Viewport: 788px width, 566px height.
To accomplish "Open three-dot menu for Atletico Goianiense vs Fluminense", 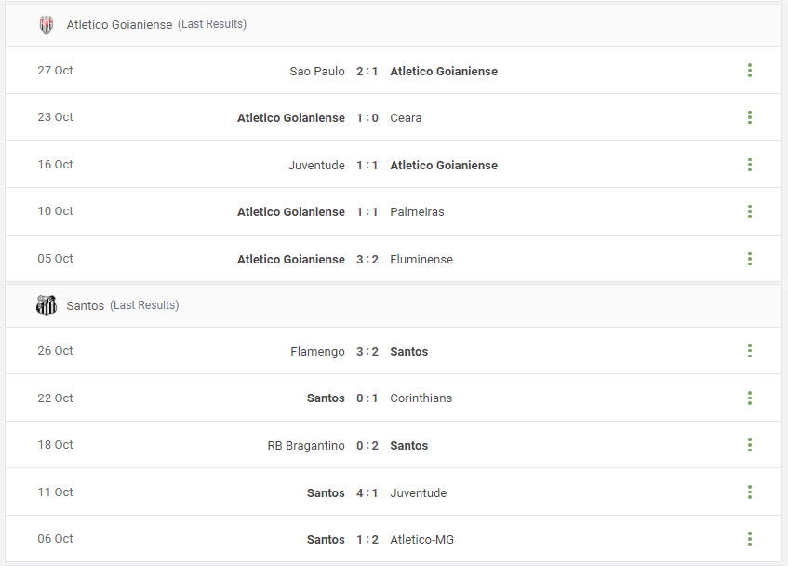I will point(749,259).
